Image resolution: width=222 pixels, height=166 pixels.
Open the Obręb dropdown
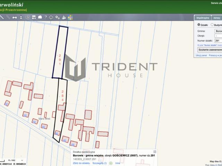218,36
